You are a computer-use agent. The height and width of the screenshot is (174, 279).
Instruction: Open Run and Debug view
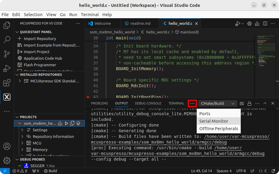(7, 68)
